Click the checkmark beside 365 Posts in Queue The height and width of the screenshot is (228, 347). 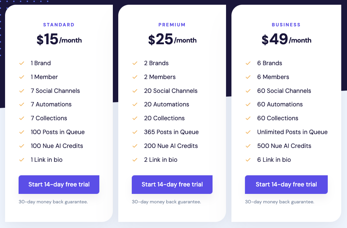point(135,132)
